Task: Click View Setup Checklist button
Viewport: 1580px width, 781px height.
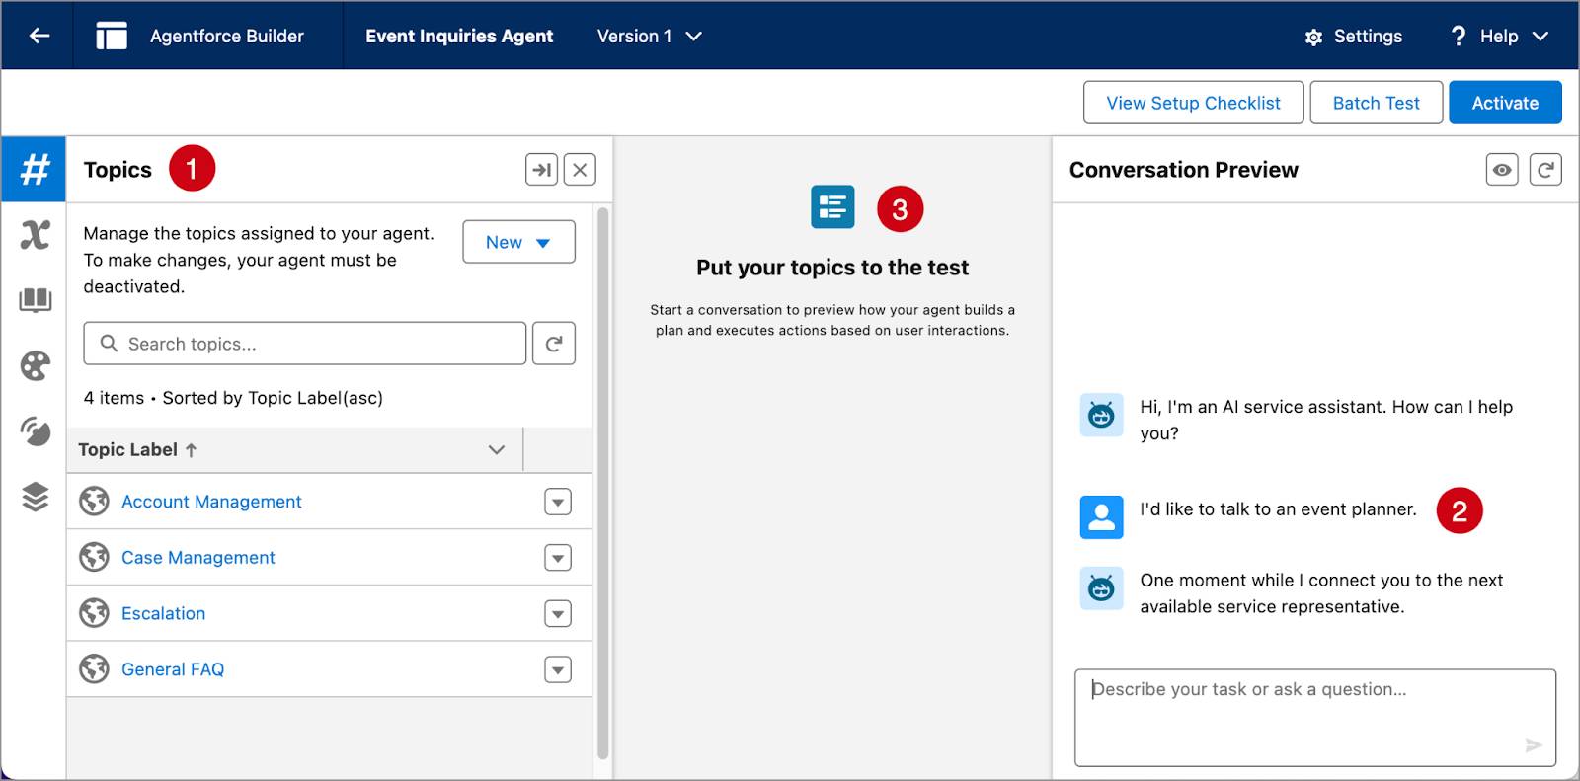Action: [1193, 103]
